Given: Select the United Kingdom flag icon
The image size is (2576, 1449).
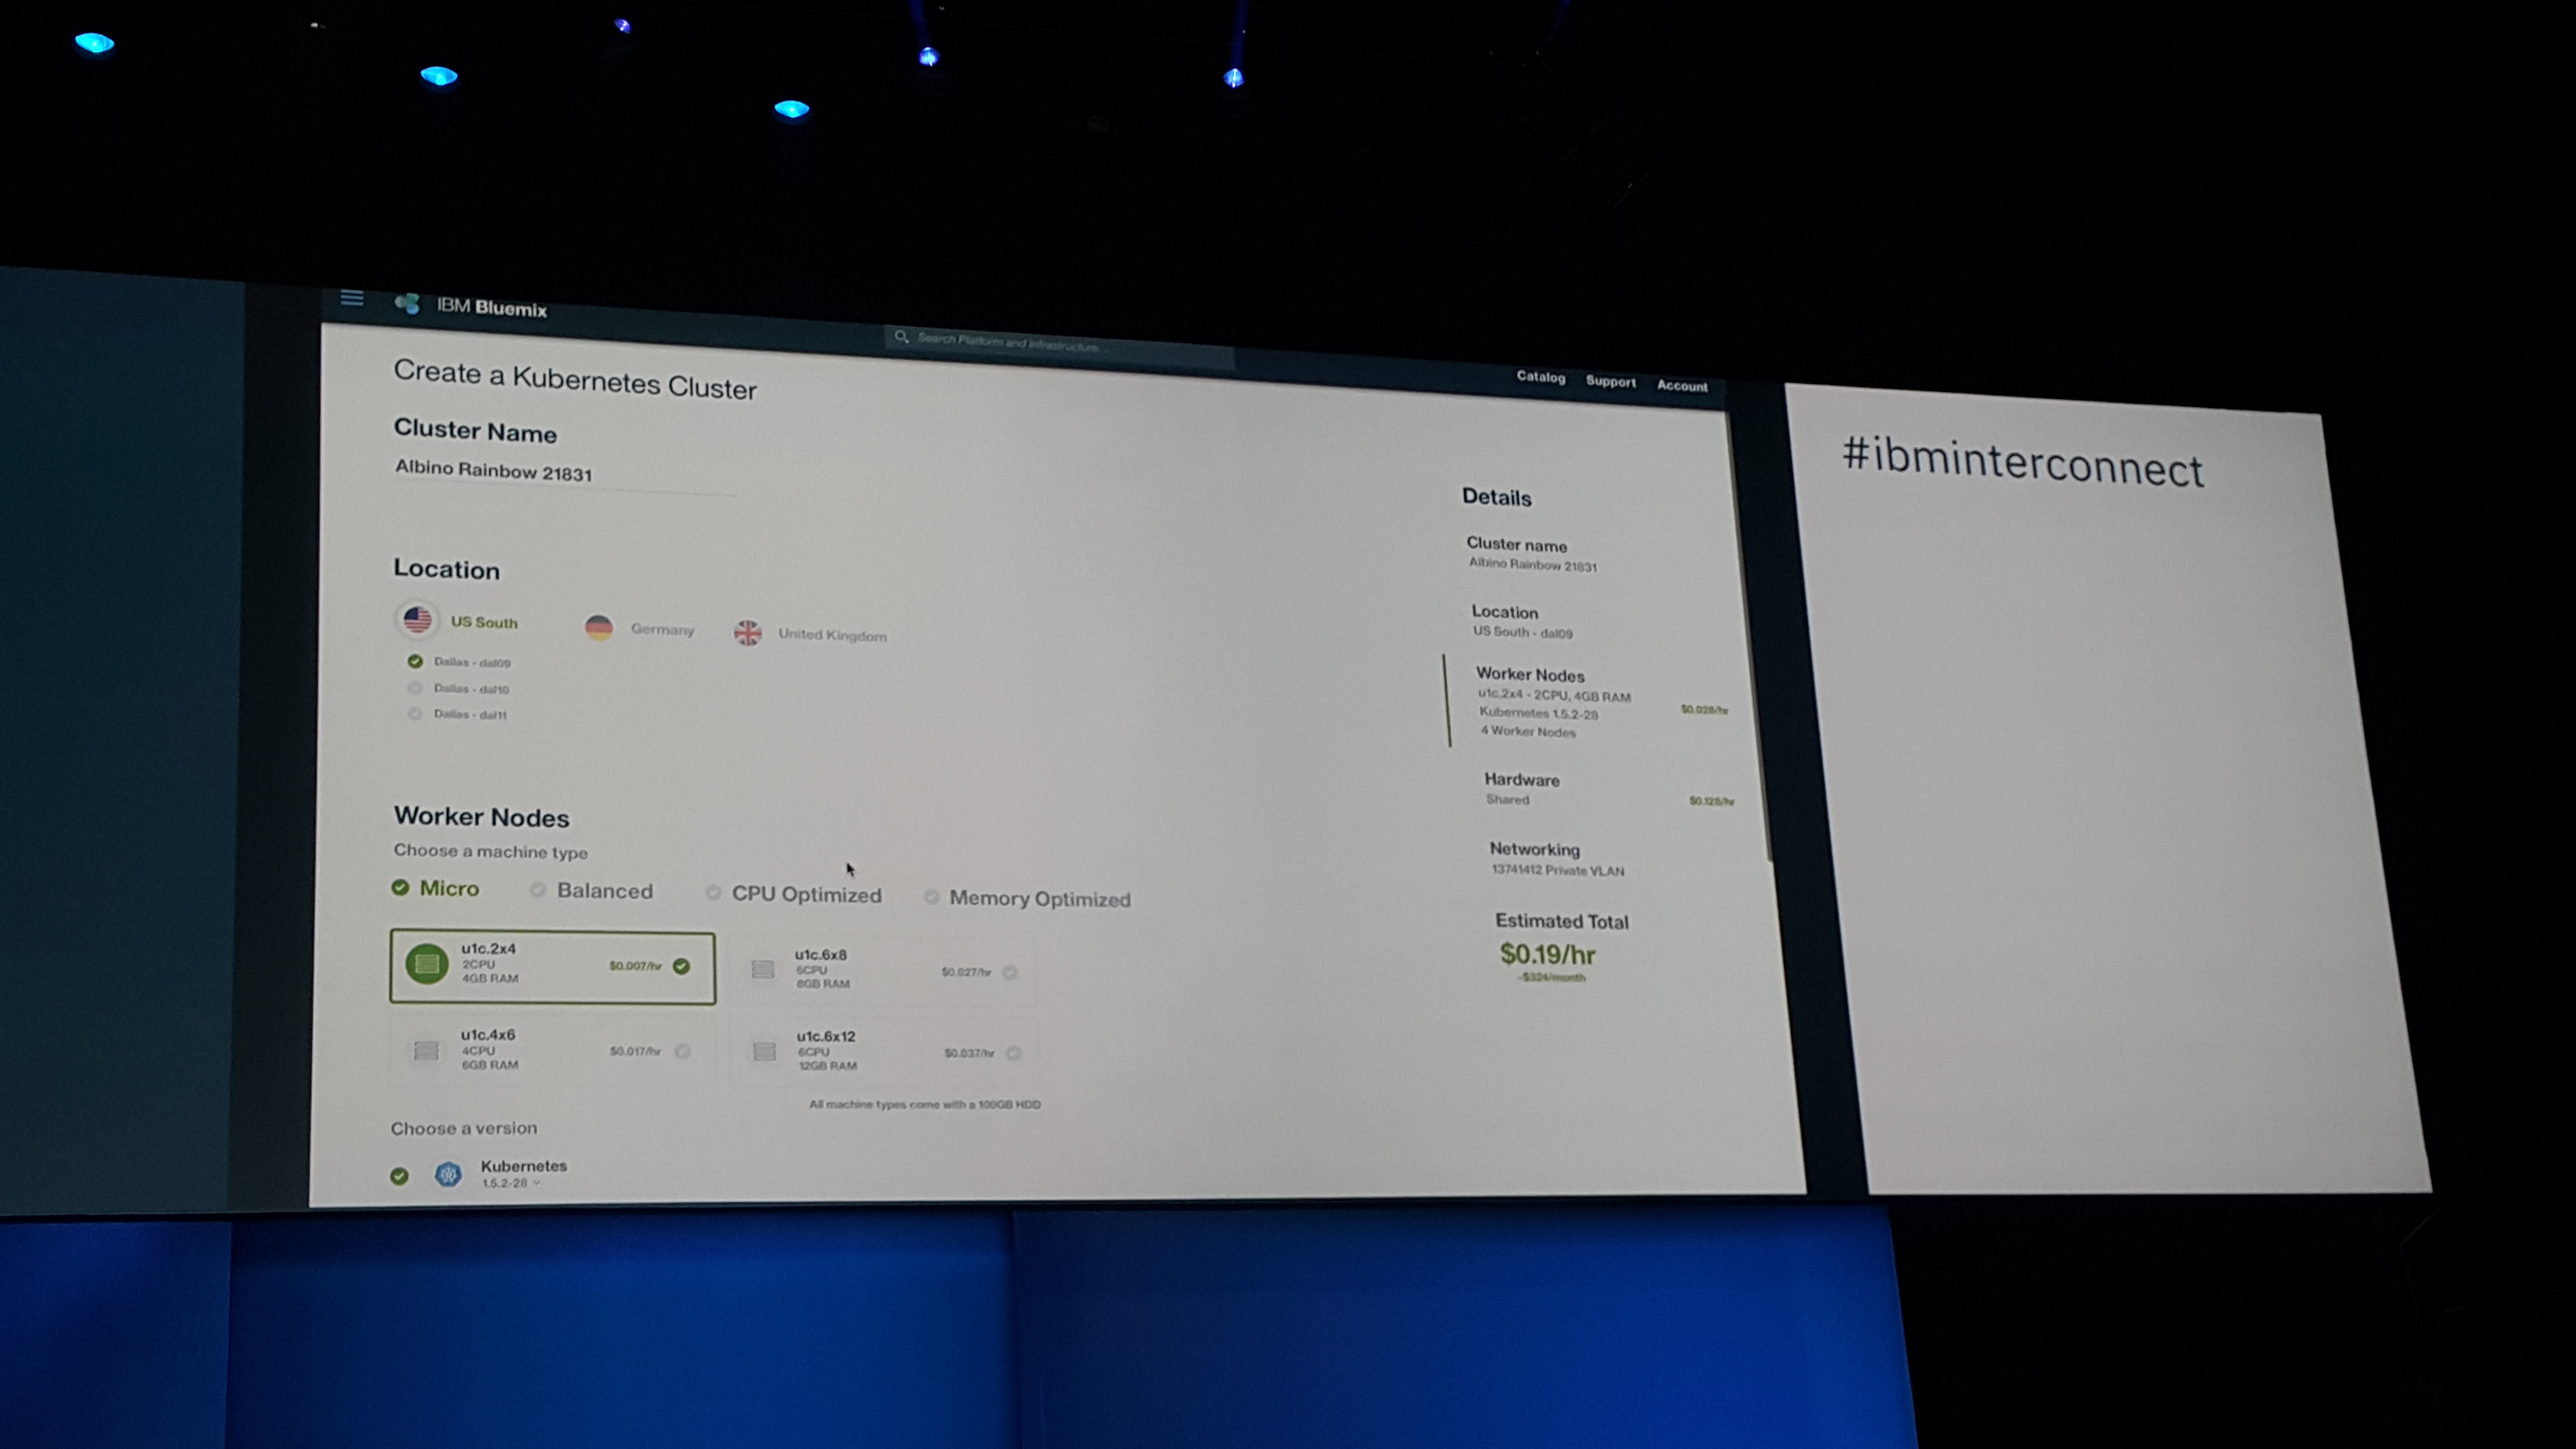Looking at the screenshot, I should [747, 633].
